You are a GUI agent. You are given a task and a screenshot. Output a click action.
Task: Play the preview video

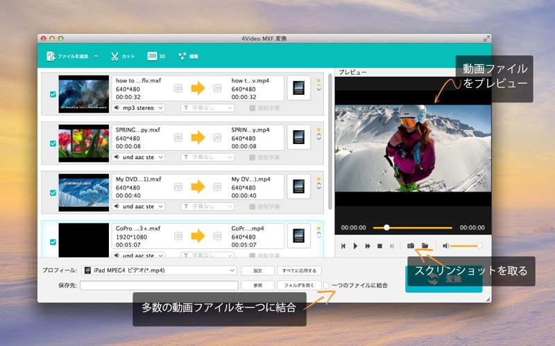[x=355, y=246]
